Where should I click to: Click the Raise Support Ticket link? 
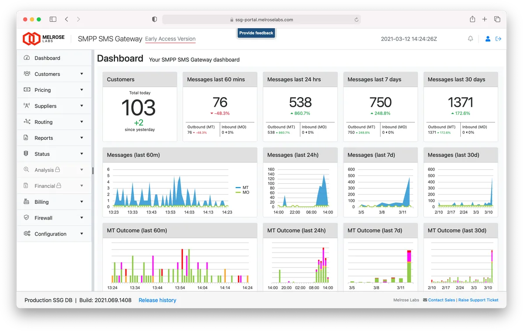478,300
